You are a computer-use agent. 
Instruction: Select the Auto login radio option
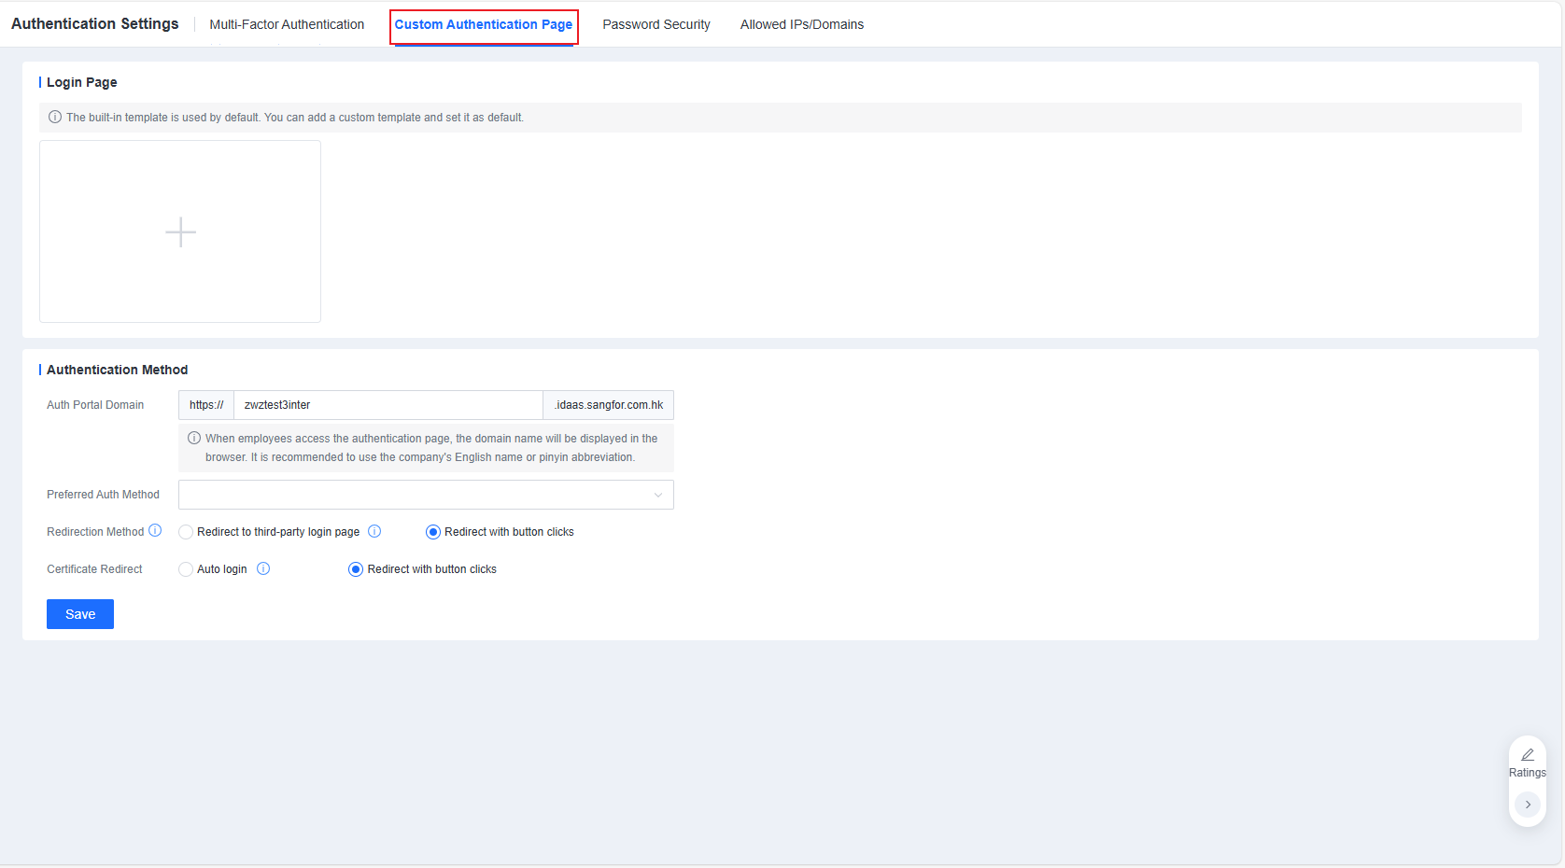click(186, 569)
